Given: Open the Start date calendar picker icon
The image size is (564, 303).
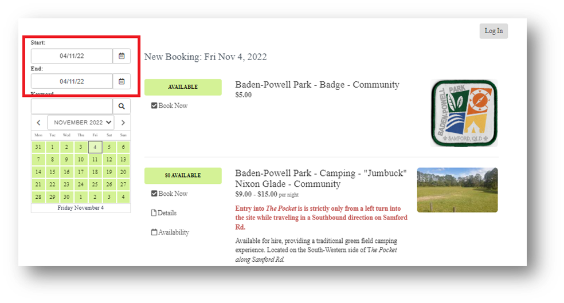Looking at the screenshot, I should click(x=122, y=56).
